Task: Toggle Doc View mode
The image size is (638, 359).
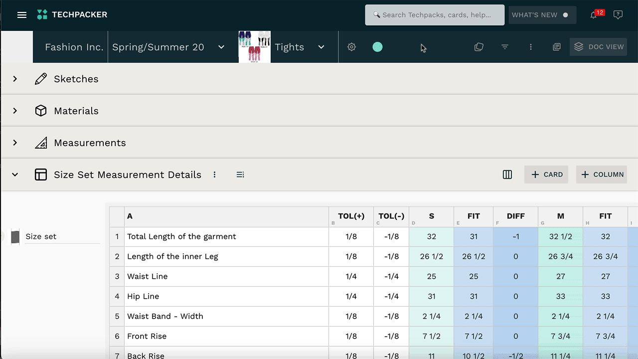Action: click(x=598, y=47)
